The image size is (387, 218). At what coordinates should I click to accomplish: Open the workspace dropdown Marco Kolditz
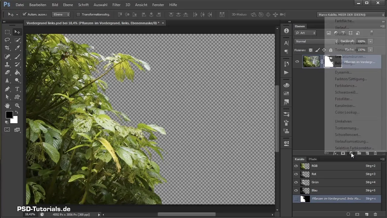coord(351,15)
